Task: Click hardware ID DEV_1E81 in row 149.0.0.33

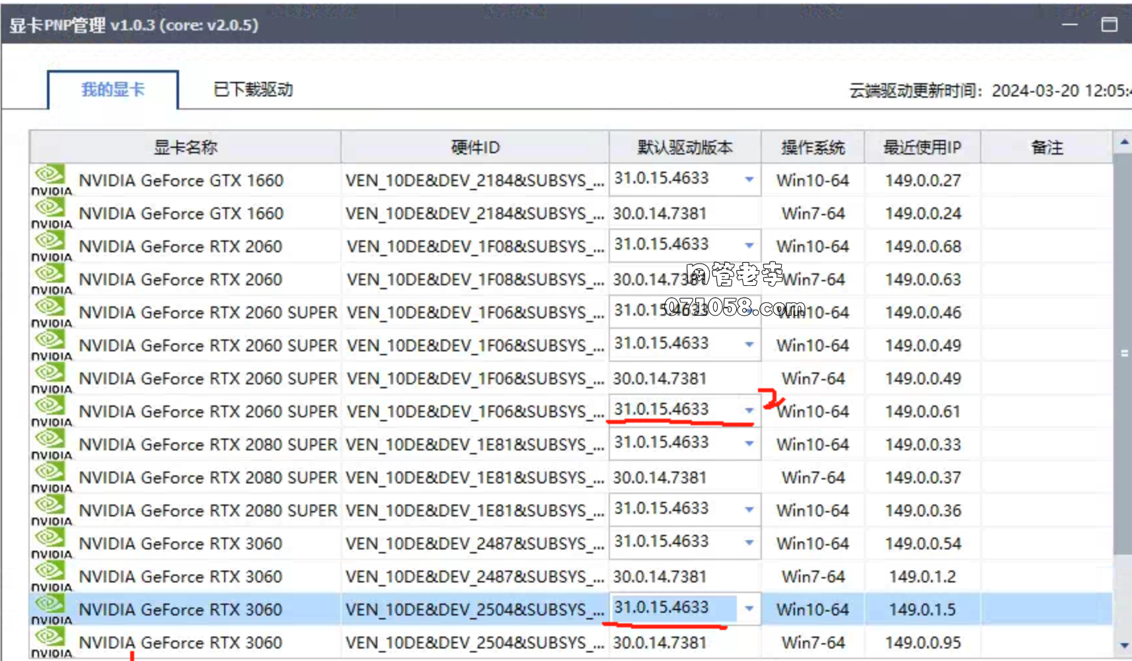Action: (474, 444)
